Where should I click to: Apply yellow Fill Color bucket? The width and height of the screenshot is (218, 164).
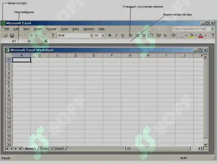pos(191,36)
